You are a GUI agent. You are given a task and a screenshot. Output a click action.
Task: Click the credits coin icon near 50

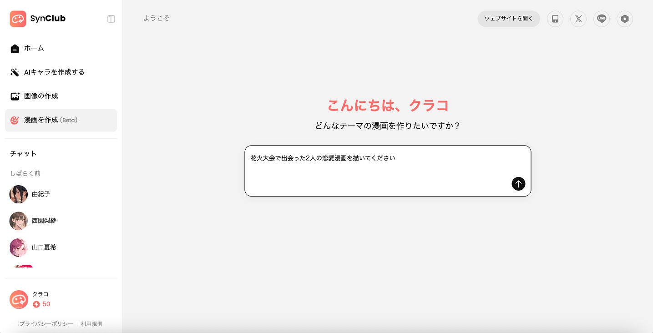coord(36,304)
